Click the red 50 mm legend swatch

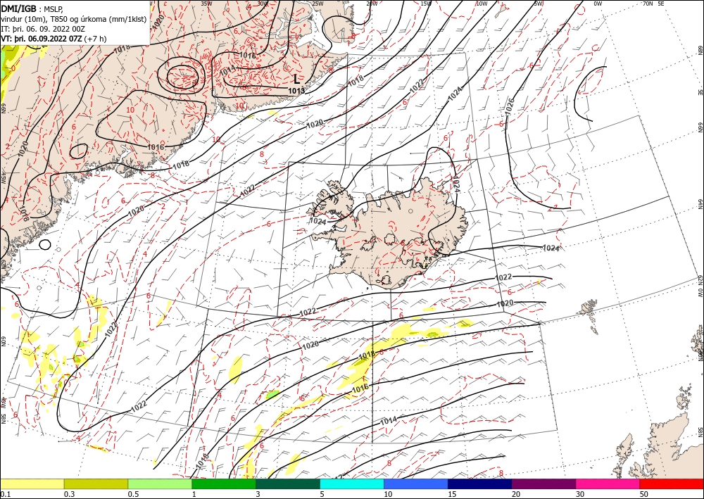672,484
